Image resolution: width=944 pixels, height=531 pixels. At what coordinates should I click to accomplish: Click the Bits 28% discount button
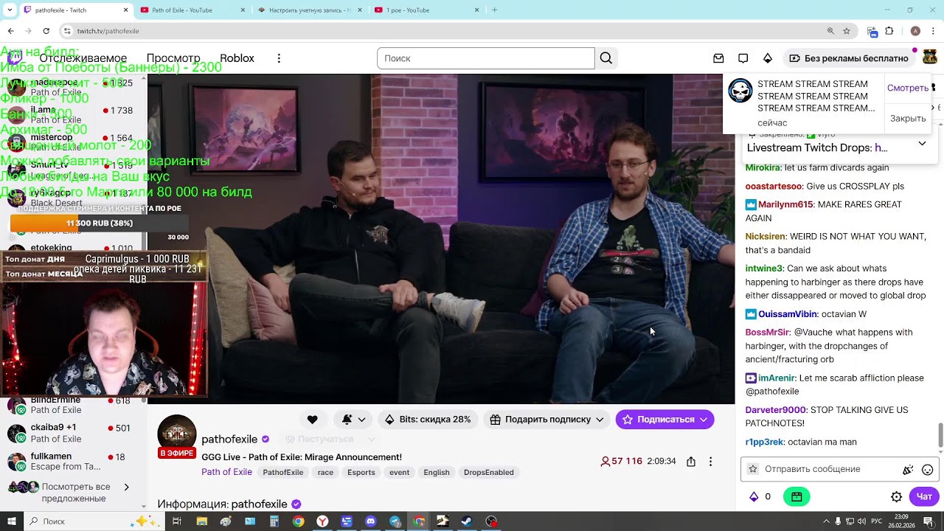pos(428,420)
